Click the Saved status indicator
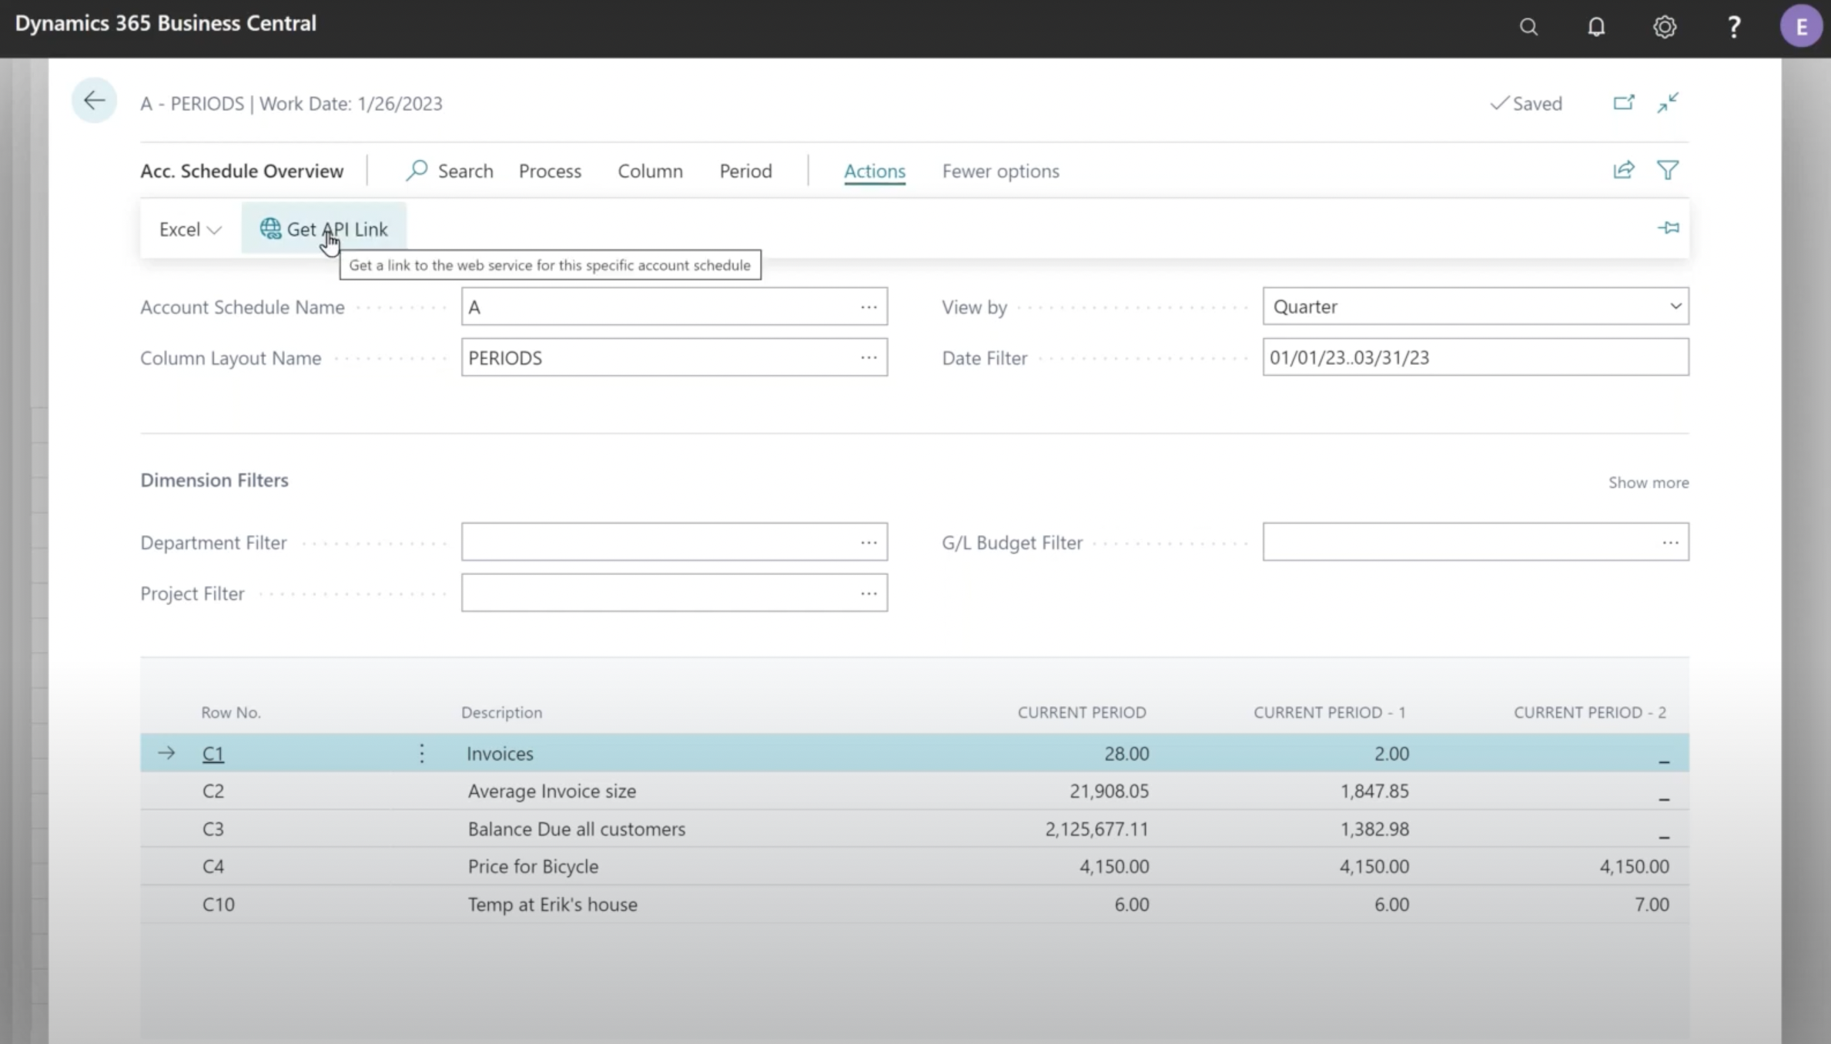1831x1044 pixels. click(1526, 103)
